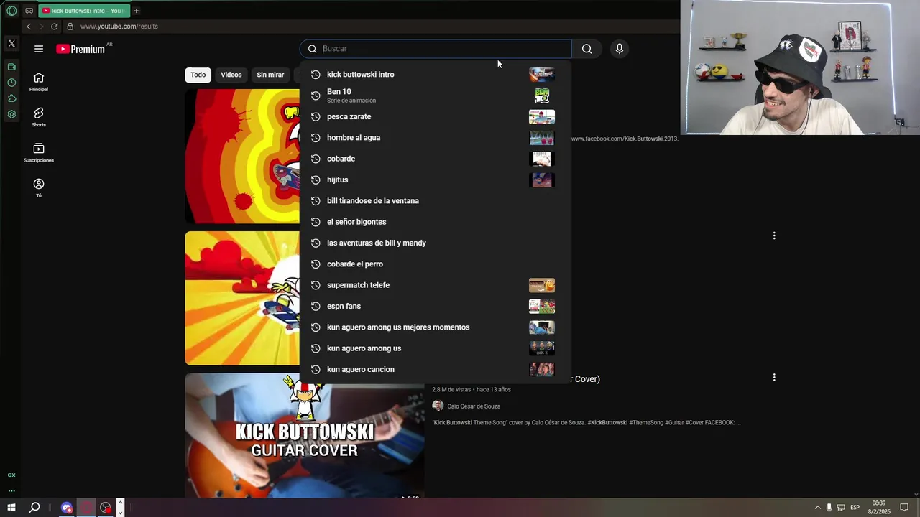Switch to Opera GX in the taskbar
This screenshot has width=920, height=517.
click(86, 508)
